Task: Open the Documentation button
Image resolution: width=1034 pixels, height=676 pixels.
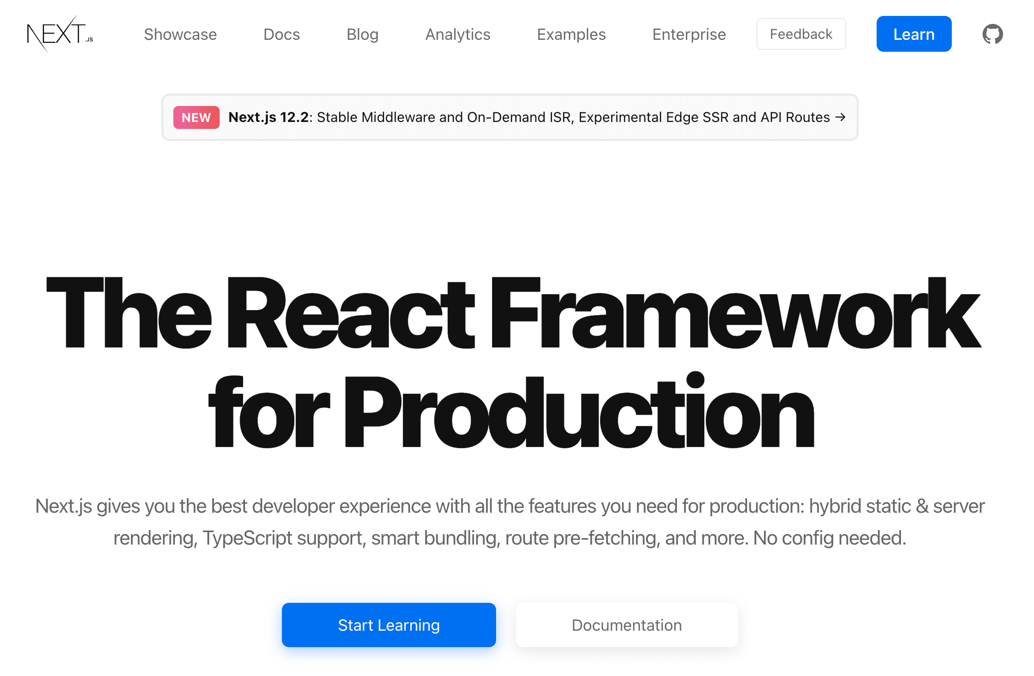Action: click(627, 625)
